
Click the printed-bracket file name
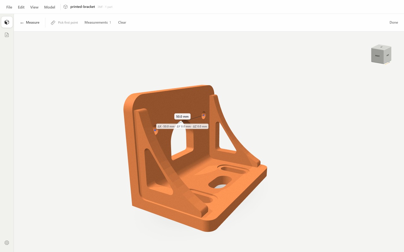[83, 7]
